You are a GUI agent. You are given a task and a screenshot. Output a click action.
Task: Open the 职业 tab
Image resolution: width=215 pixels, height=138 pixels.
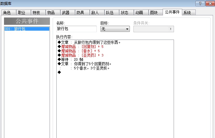click(24, 13)
